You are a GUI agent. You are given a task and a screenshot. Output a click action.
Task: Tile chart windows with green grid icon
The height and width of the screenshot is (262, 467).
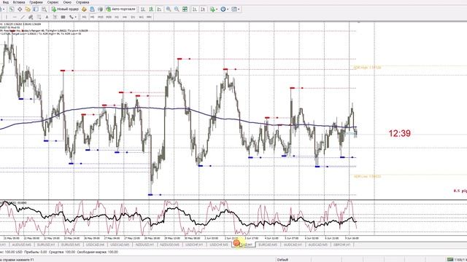click(185, 9)
